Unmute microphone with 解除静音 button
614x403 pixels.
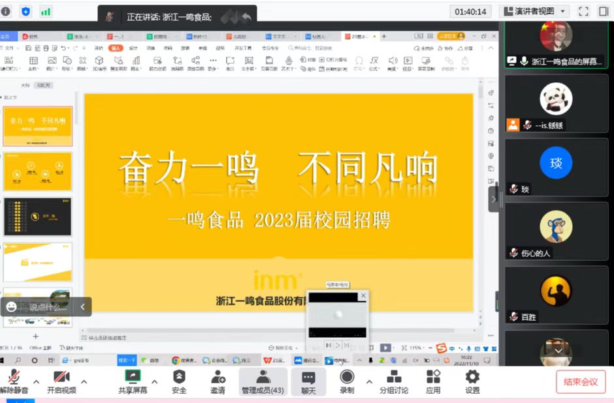point(14,381)
